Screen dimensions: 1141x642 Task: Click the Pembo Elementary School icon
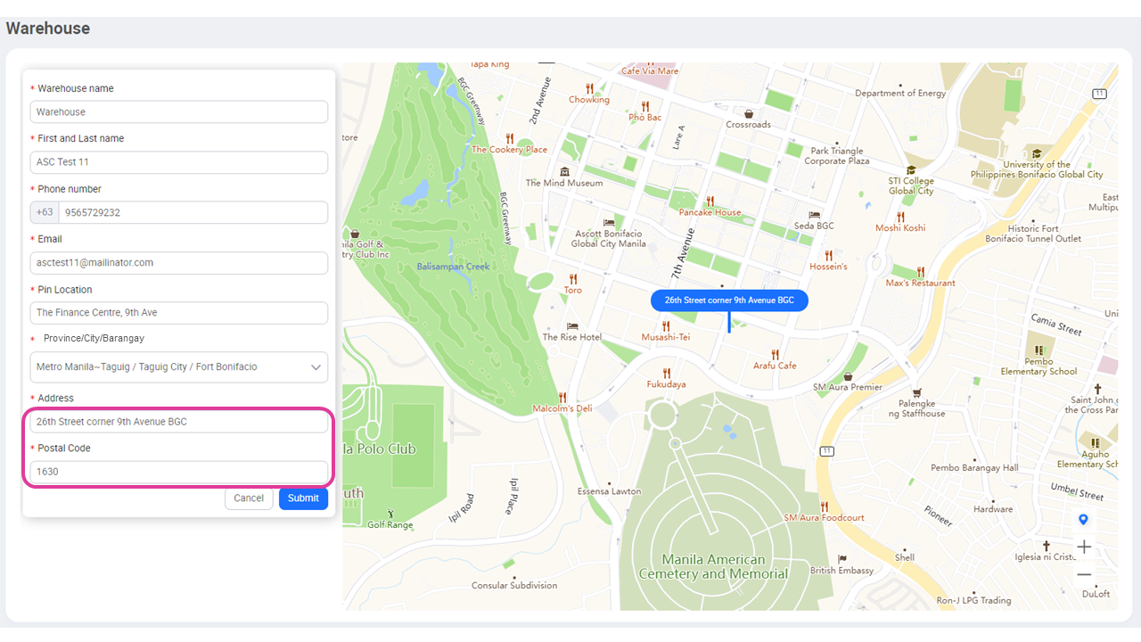(x=1039, y=350)
